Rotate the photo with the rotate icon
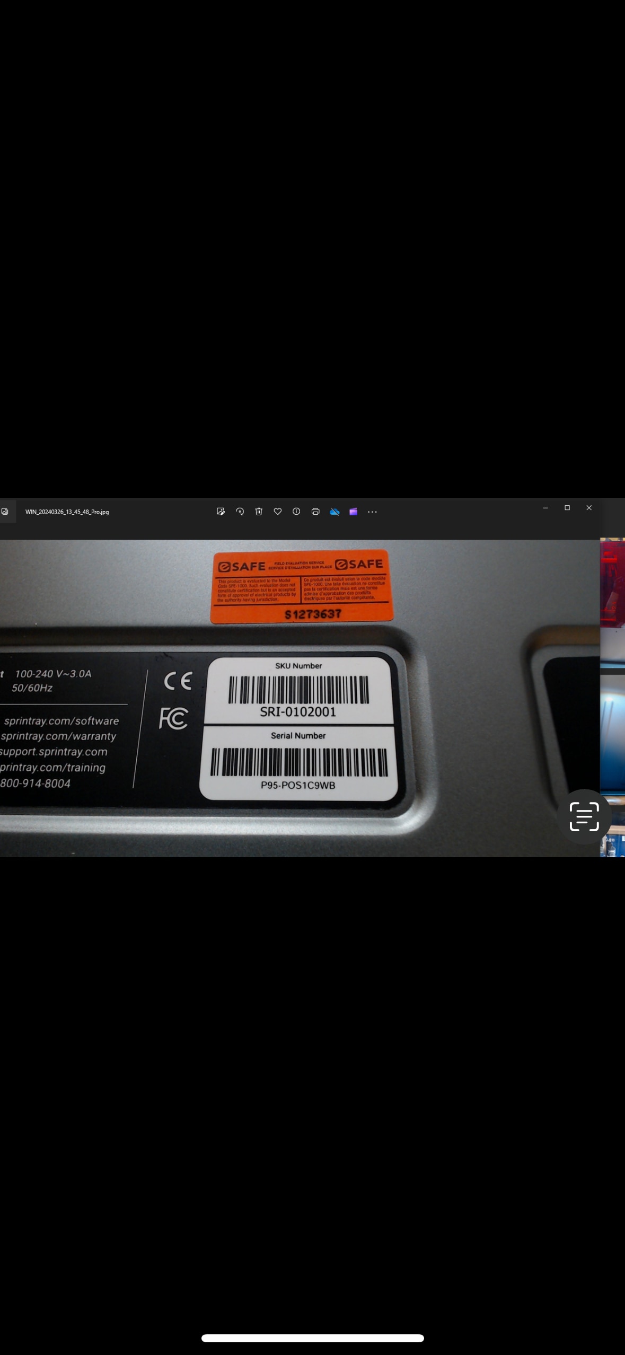 [x=240, y=512]
